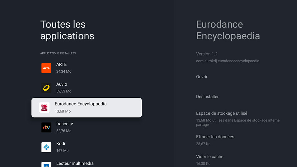
Task: Click the Eurodance Encyclopaedia detail panel title
Action: [x=228, y=30]
